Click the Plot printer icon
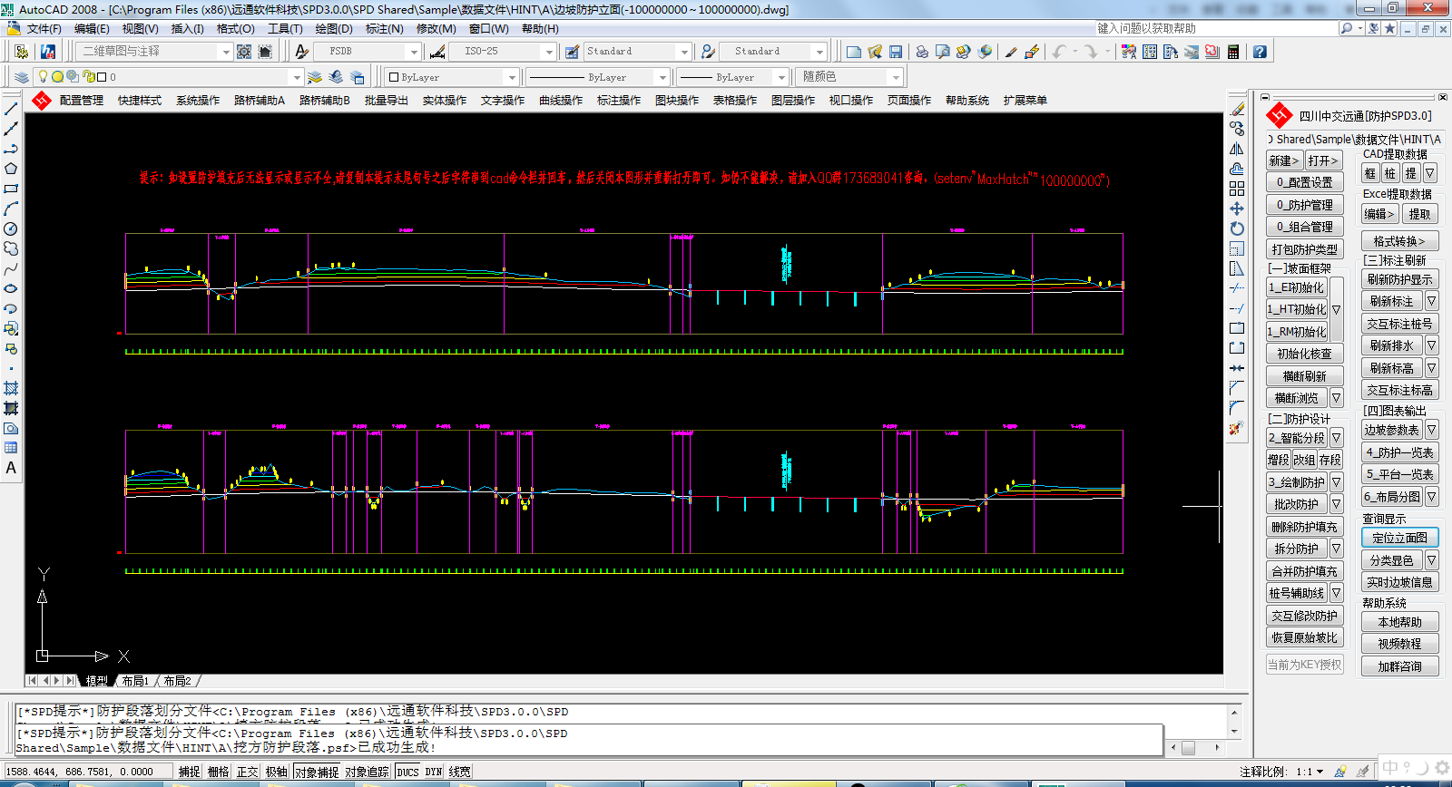This screenshot has height=787, width=1452. click(921, 52)
